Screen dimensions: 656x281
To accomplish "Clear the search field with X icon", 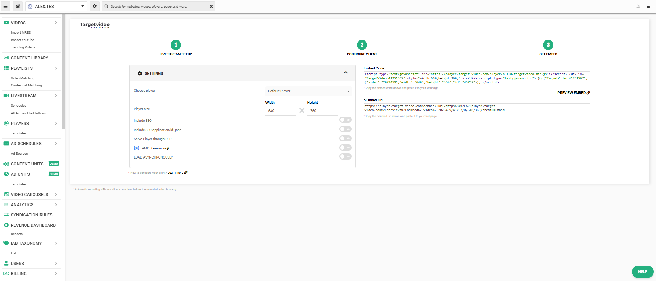I will (x=211, y=6).
